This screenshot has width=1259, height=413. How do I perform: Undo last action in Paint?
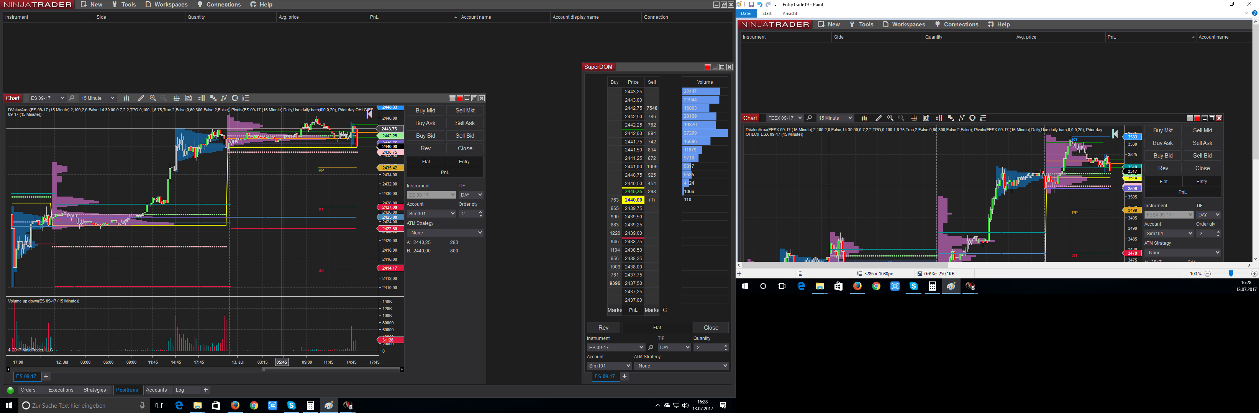(759, 4)
